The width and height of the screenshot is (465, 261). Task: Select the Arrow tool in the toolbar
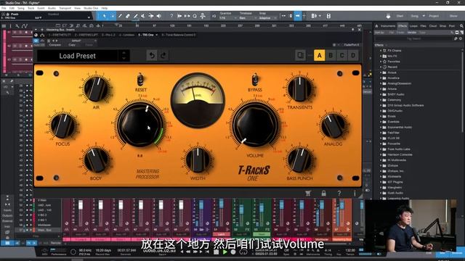click(x=104, y=16)
